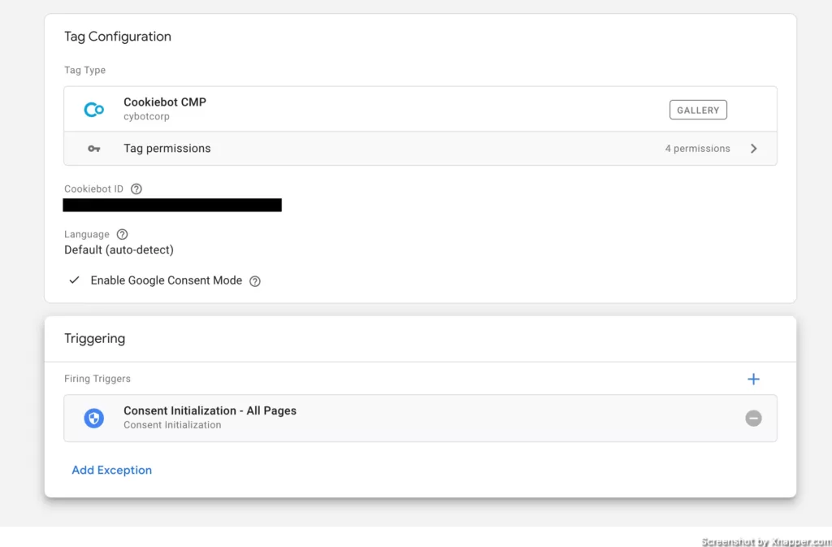Expand Tag permissions with the chevron arrow
This screenshot has height=547, width=832.
[753, 149]
